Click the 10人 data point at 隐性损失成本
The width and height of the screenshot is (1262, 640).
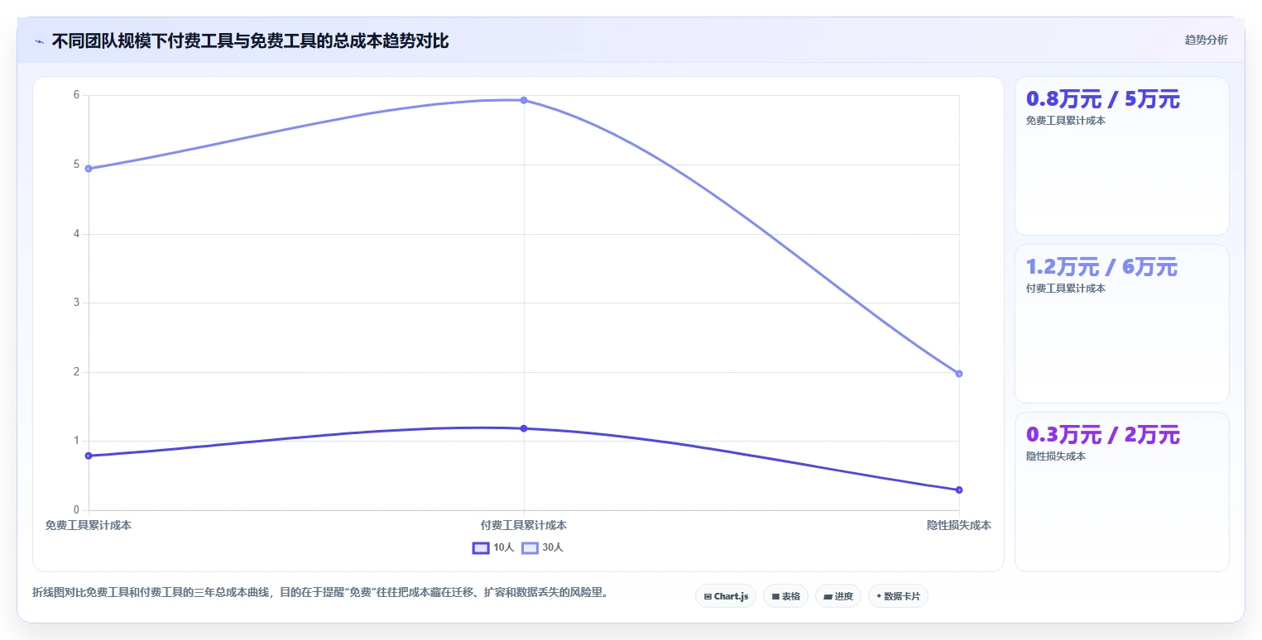click(959, 490)
